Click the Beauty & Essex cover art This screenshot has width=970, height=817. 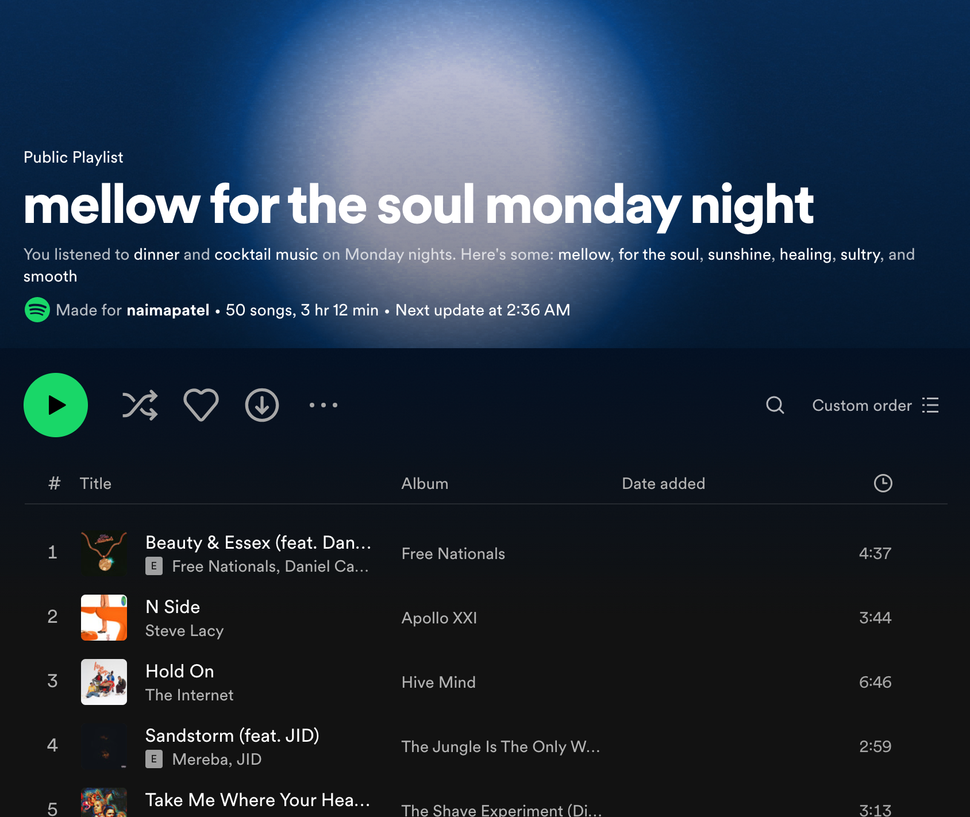[x=104, y=553]
